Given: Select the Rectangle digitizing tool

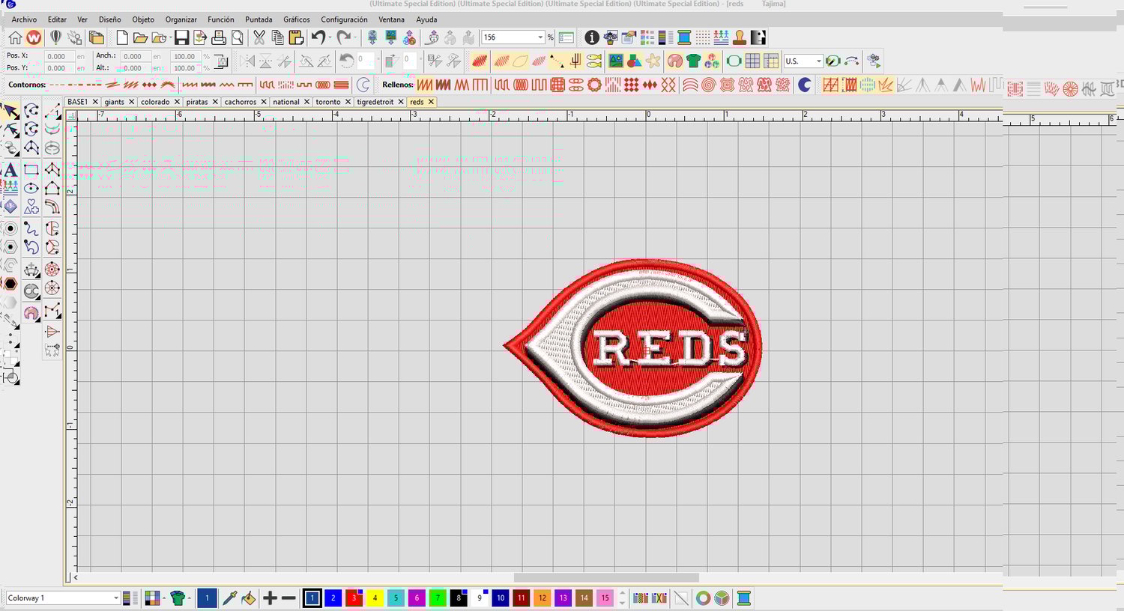Looking at the screenshot, I should 31,170.
